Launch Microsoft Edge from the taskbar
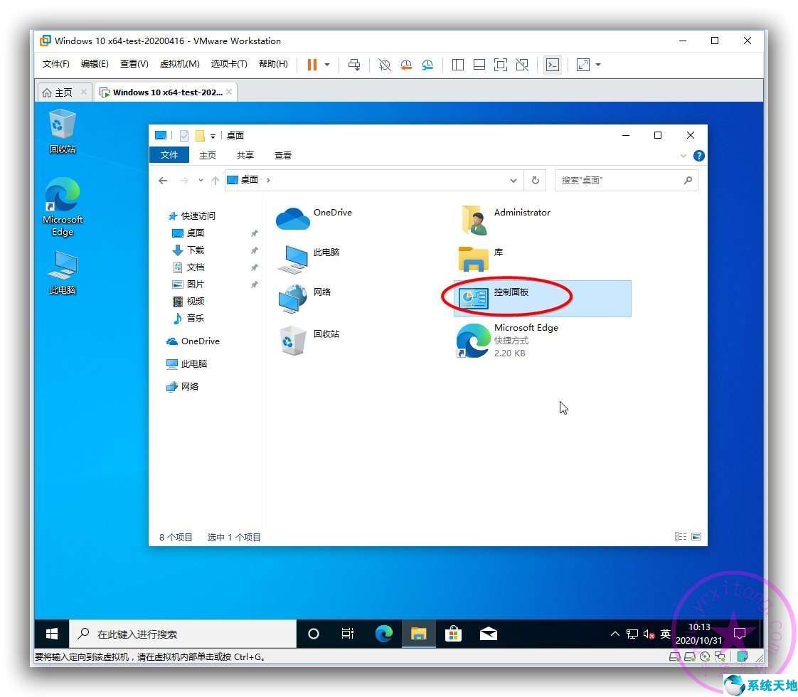 pos(384,633)
